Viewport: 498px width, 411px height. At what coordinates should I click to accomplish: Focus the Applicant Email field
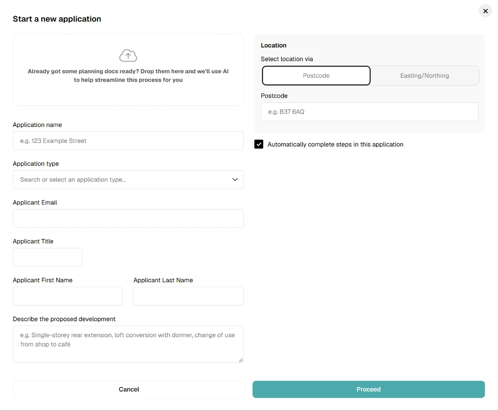pyautogui.click(x=128, y=219)
